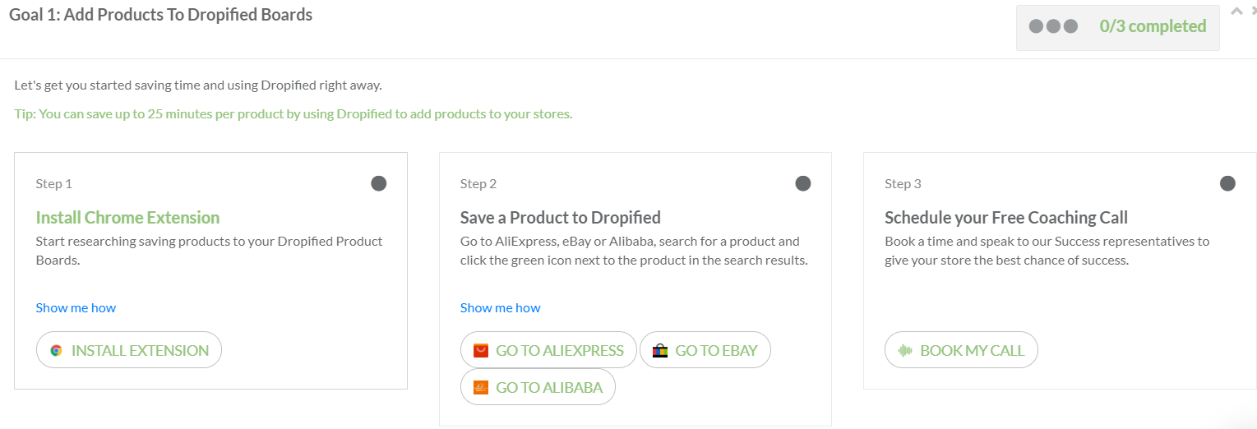Open Show me how under Step 1
This screenshot has height=429, width=1257.
coord(76,307)
